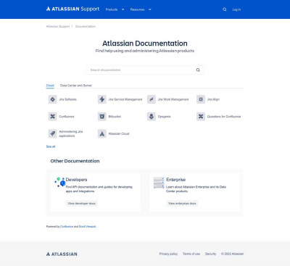Select the Developers card heading
Screen dimensions: 290x266
76,180
